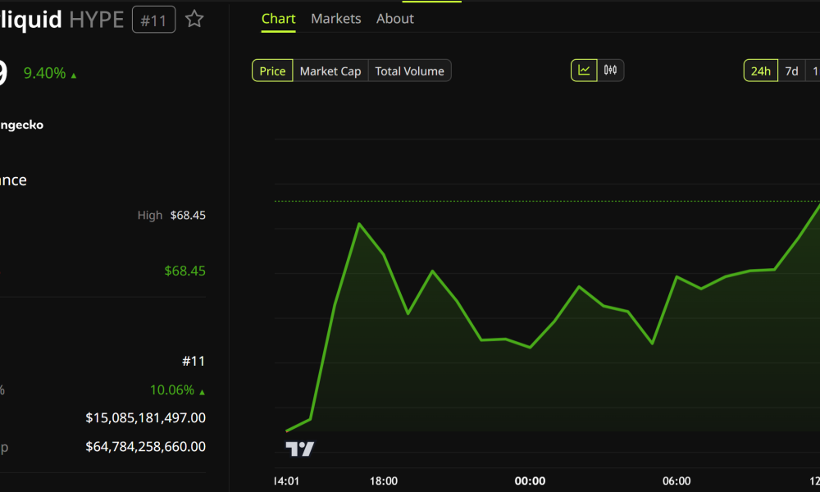Click the green $68.45 price value

(x=185, y=271)
